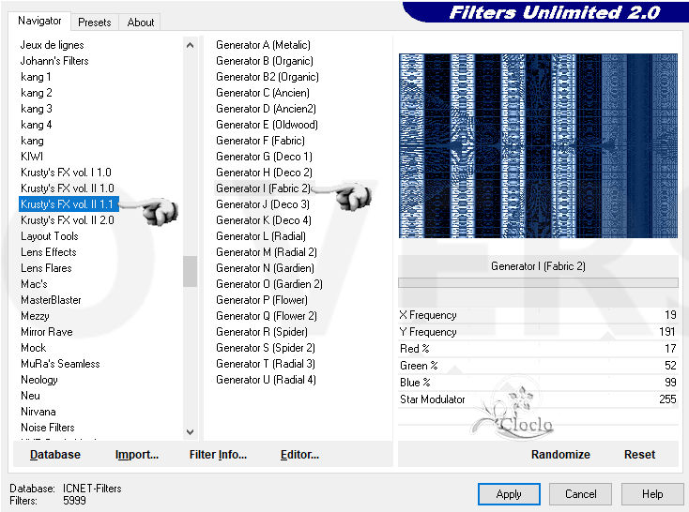Select MasterBlaster category
This screenshot has height=512, width=689.
(51, 300)
